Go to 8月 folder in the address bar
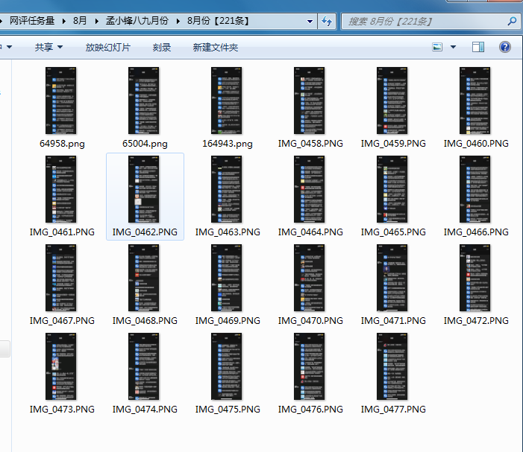This screenshot has height=452, width=523. coord(80,21)
